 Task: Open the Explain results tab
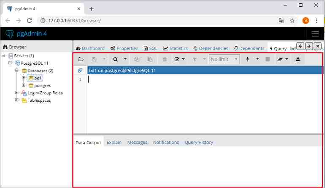tap(114, 142)
